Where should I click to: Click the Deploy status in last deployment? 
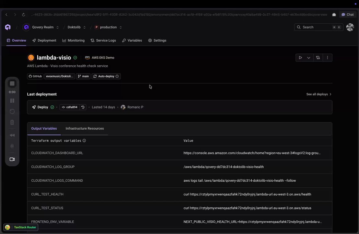tap(43, 107)
